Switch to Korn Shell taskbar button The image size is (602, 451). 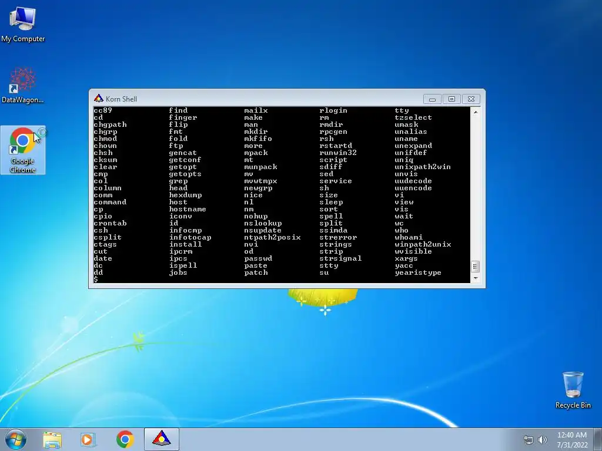pos(161,439)
